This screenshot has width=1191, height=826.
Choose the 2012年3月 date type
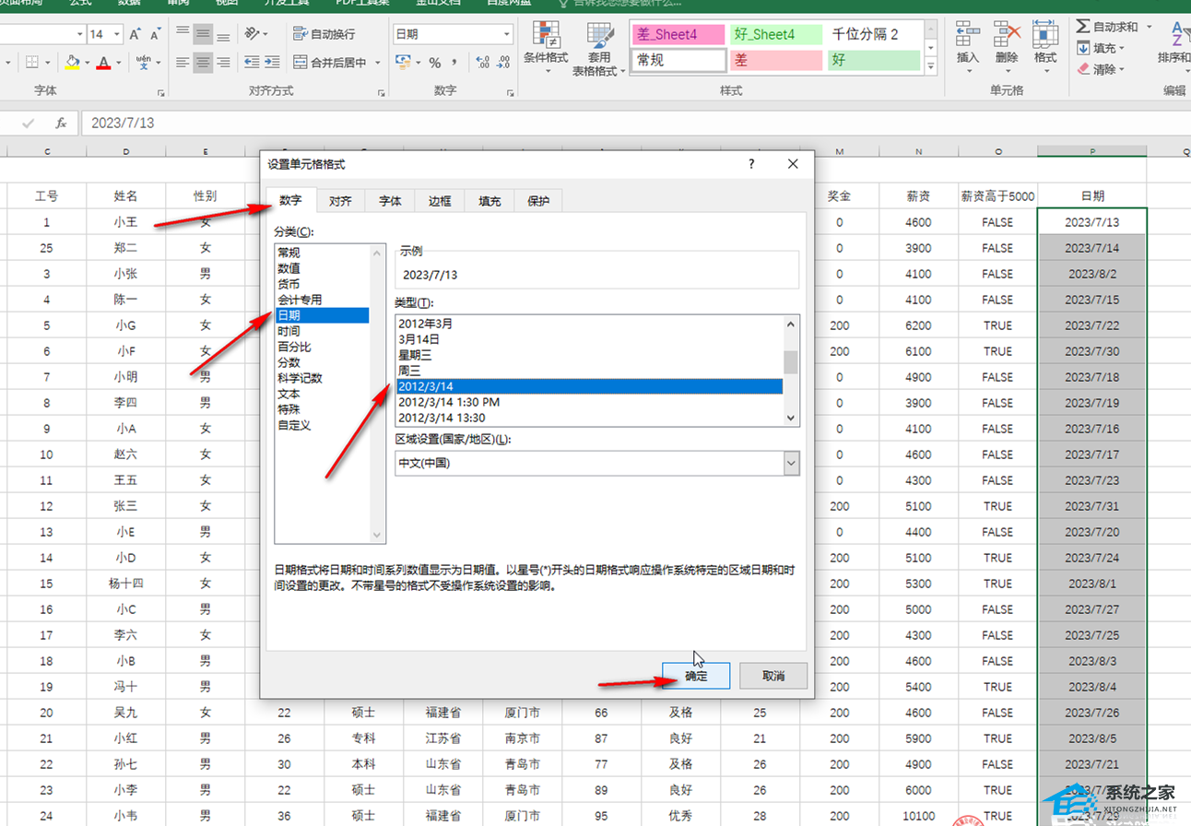tap(589, 324)
